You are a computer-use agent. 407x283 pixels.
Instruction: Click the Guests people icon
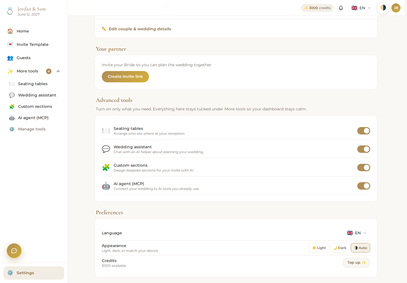[10, 58]
